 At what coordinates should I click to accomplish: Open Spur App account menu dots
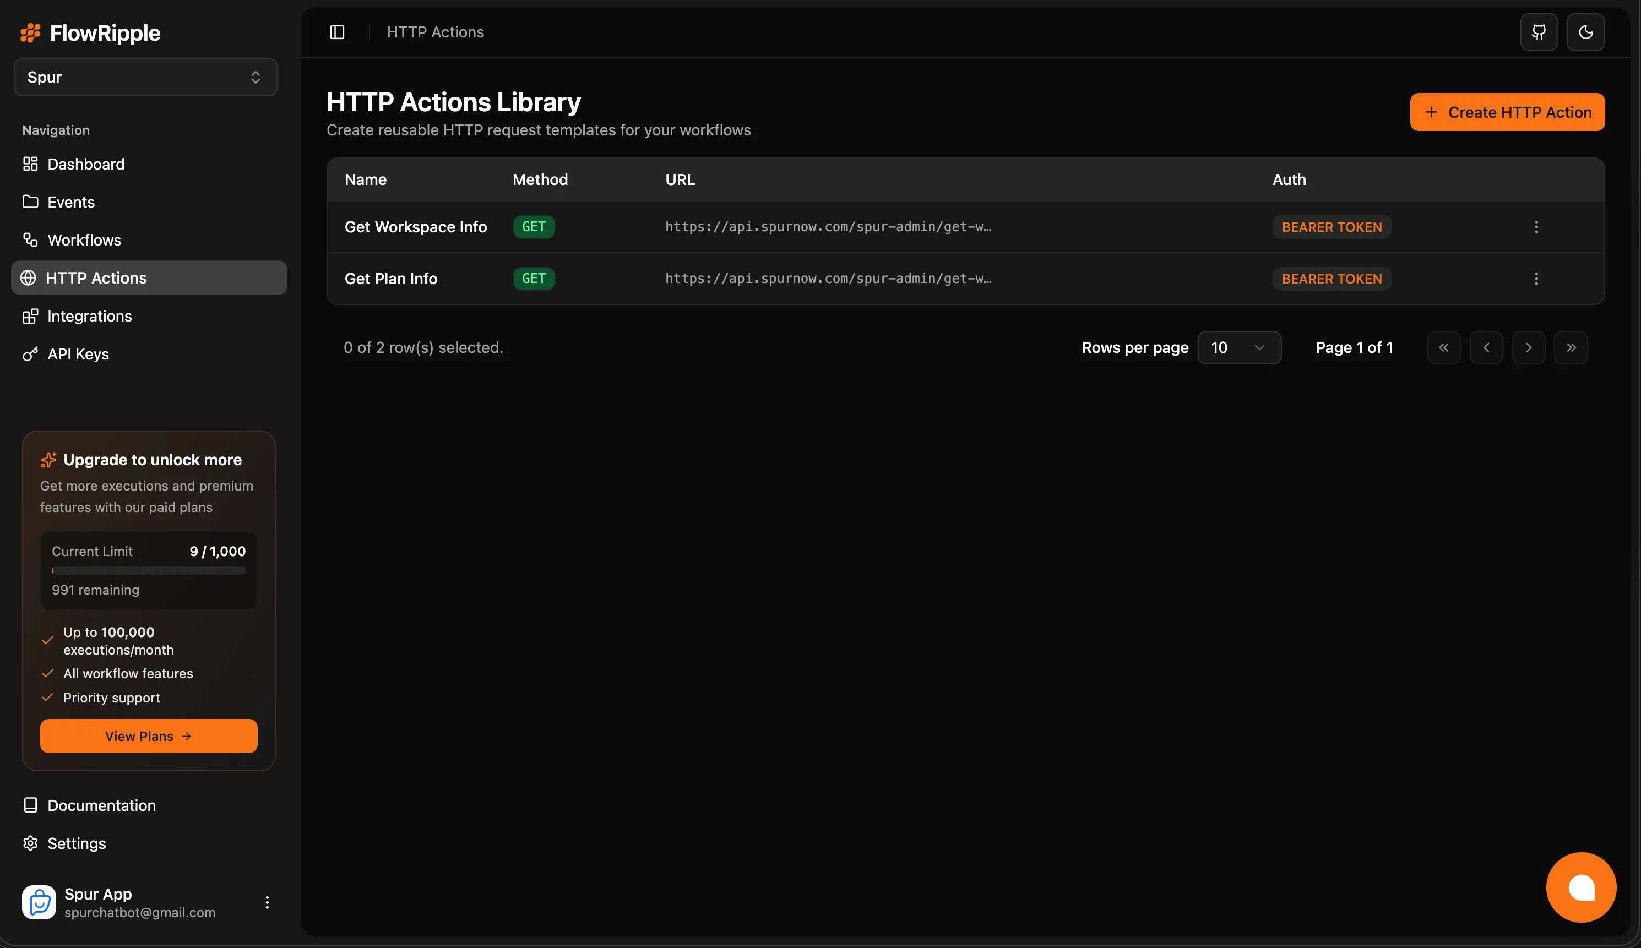point(267,902)
